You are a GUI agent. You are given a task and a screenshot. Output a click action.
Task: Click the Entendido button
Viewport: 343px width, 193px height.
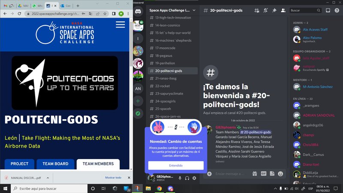[x=176, y=165]
